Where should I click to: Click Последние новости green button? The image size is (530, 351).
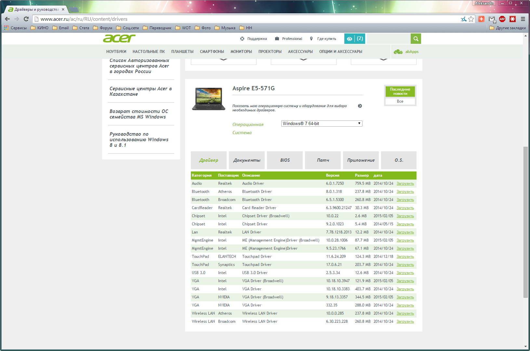[400, 91]
